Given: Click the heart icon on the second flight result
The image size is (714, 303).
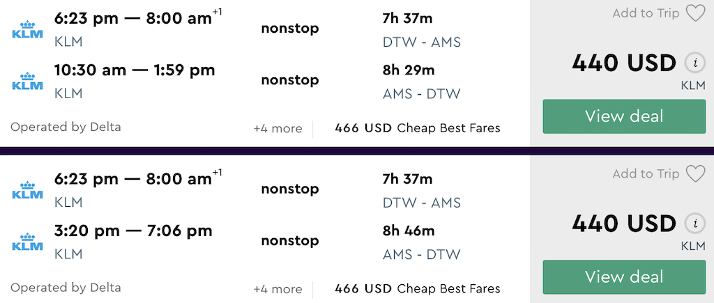Looking at the screenshot, I should 695,173.
